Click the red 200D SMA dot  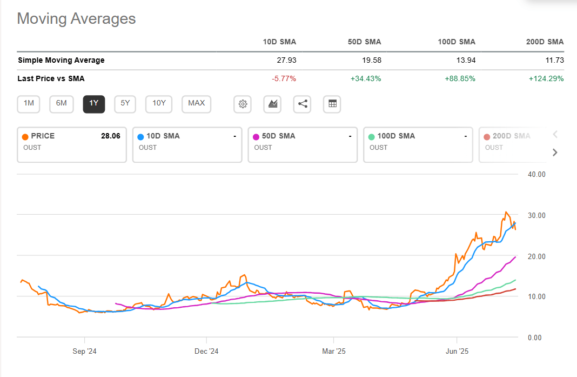pos(486,136)
